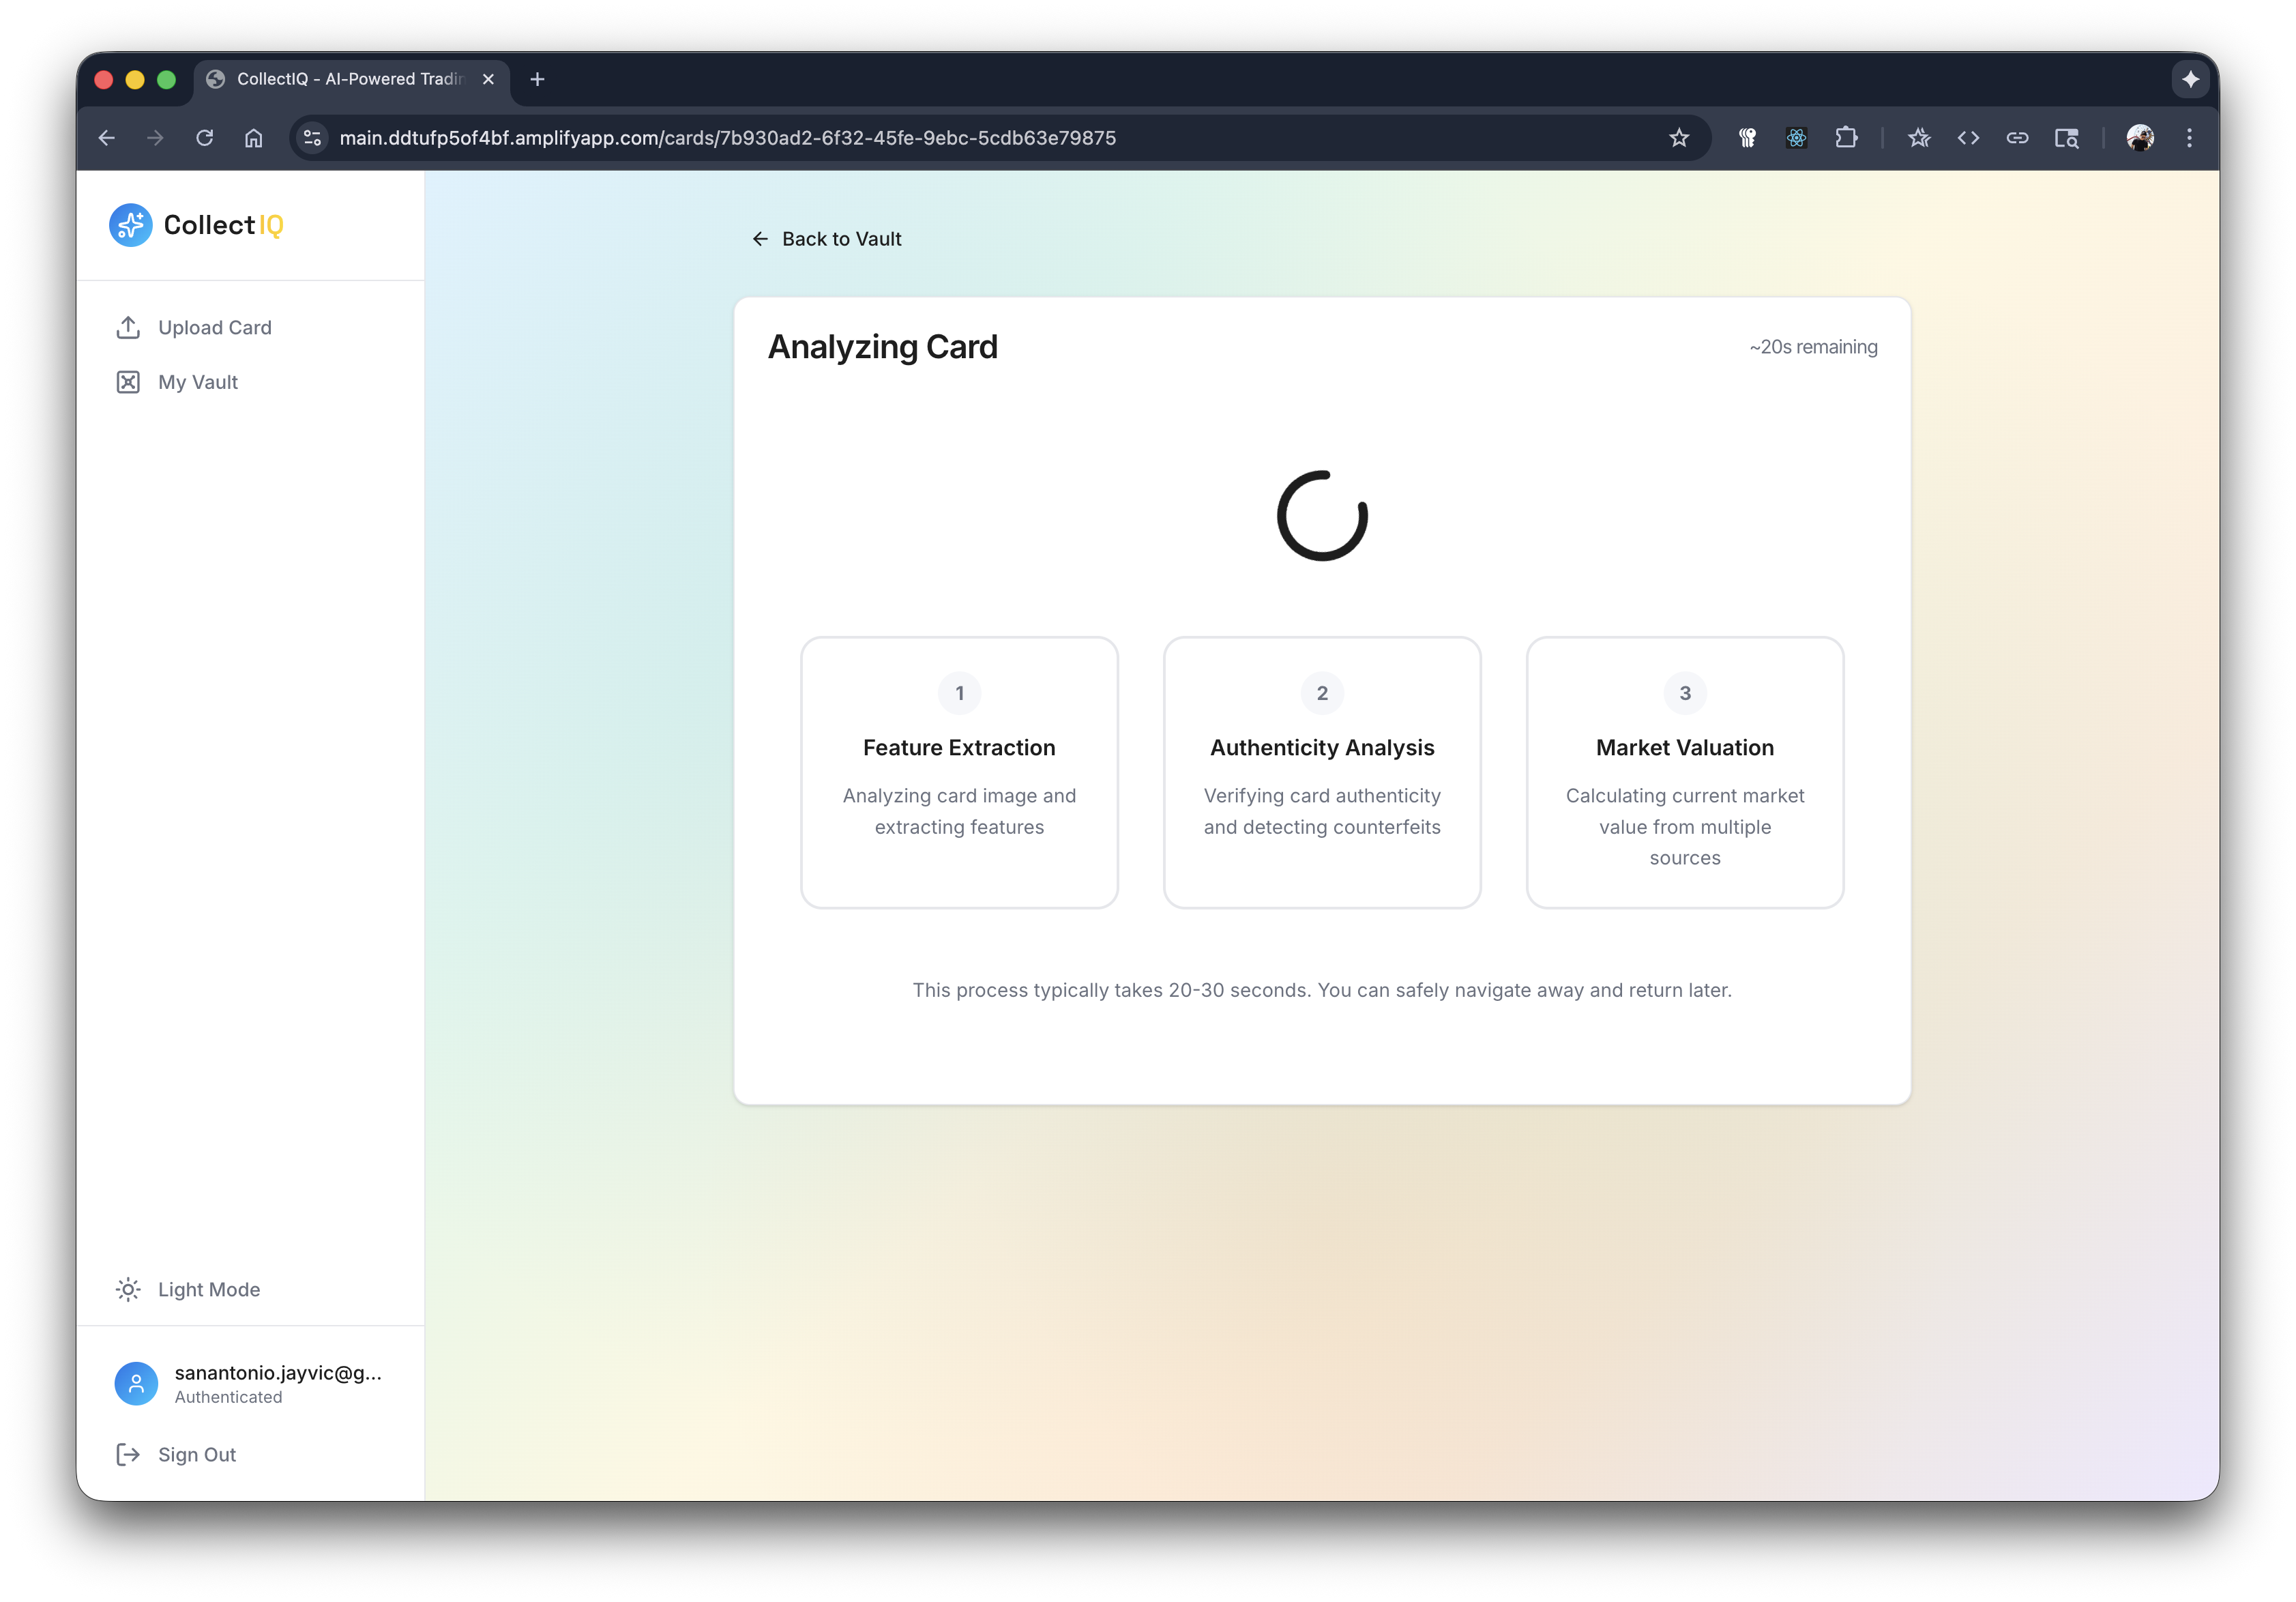
Task: Open the browser profile avatar menu
Action: point(2140,138)
